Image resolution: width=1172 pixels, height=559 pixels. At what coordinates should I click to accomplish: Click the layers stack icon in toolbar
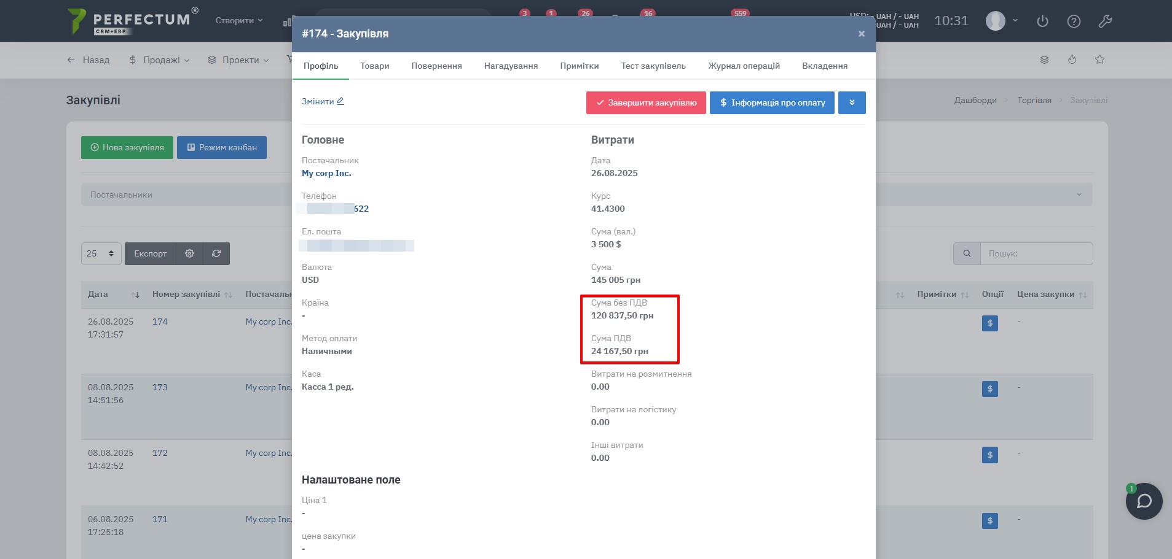tap(1044, 60)
